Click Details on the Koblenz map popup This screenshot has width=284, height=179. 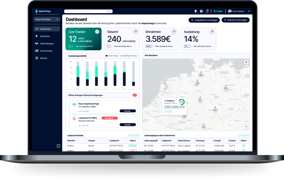pos(168,112)
